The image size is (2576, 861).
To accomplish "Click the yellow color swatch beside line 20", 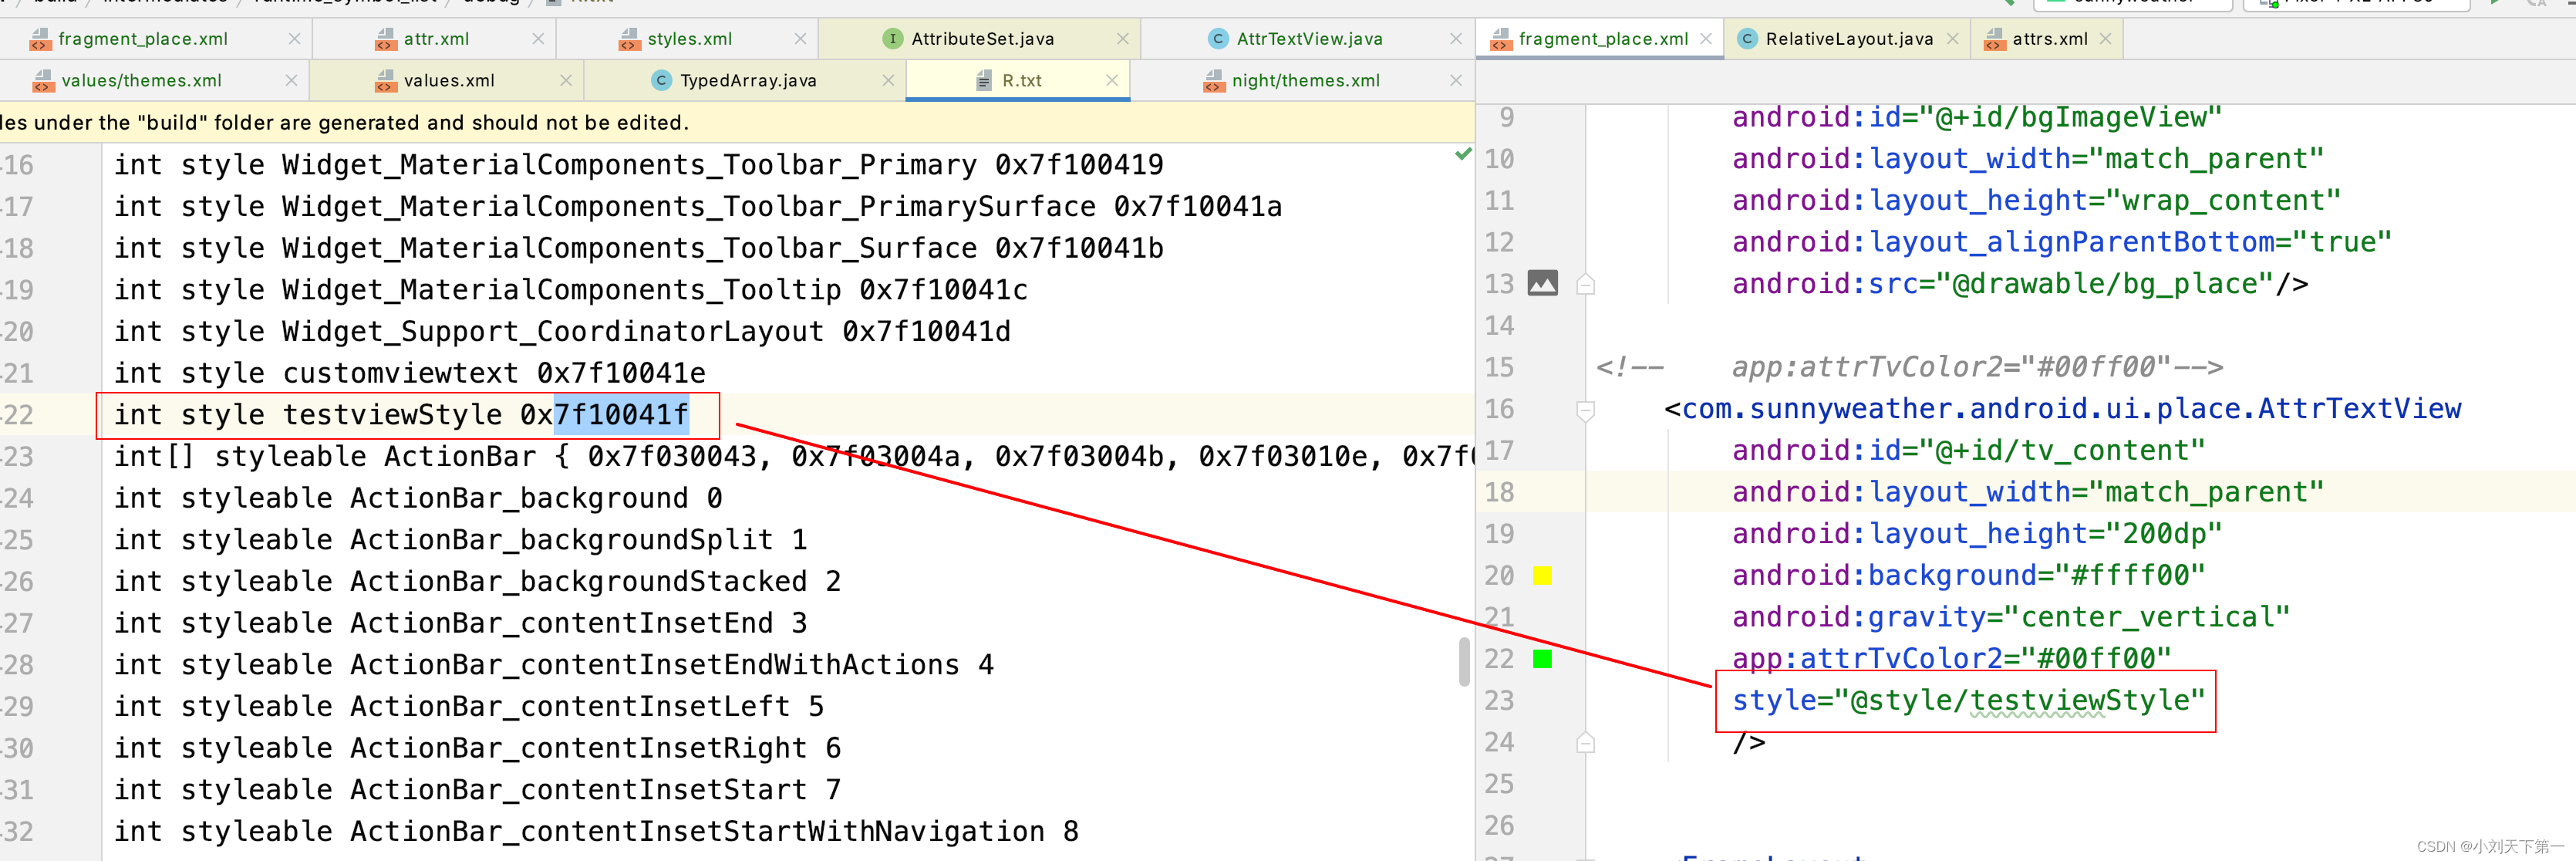I will [x=1543, y=575].
